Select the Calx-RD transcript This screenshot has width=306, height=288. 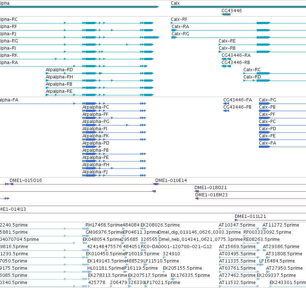(275, 81)
